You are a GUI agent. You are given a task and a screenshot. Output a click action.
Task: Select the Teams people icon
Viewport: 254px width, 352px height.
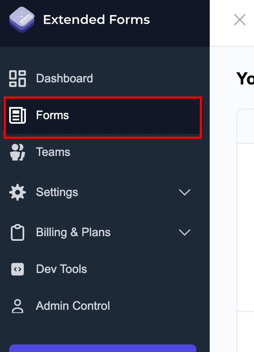(17, 152)
